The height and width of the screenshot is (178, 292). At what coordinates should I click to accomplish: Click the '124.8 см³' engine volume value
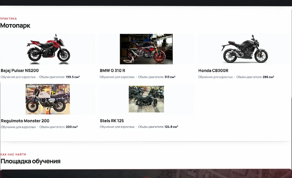(x=171, y=127)
